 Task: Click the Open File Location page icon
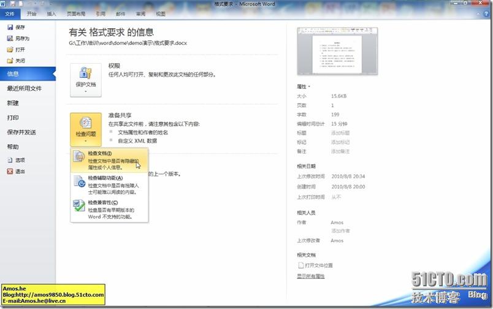(300, 265)
